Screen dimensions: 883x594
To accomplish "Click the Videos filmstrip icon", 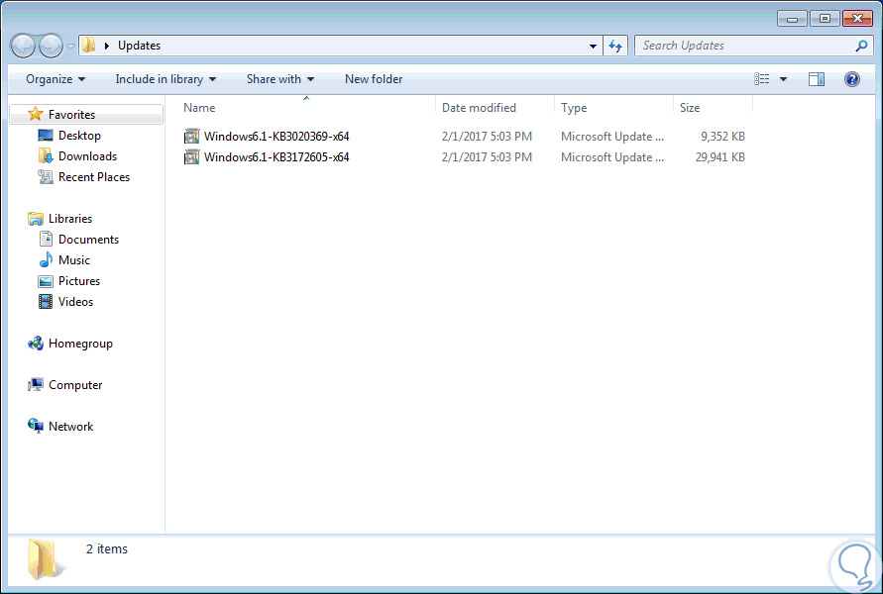I will point(46,302).
